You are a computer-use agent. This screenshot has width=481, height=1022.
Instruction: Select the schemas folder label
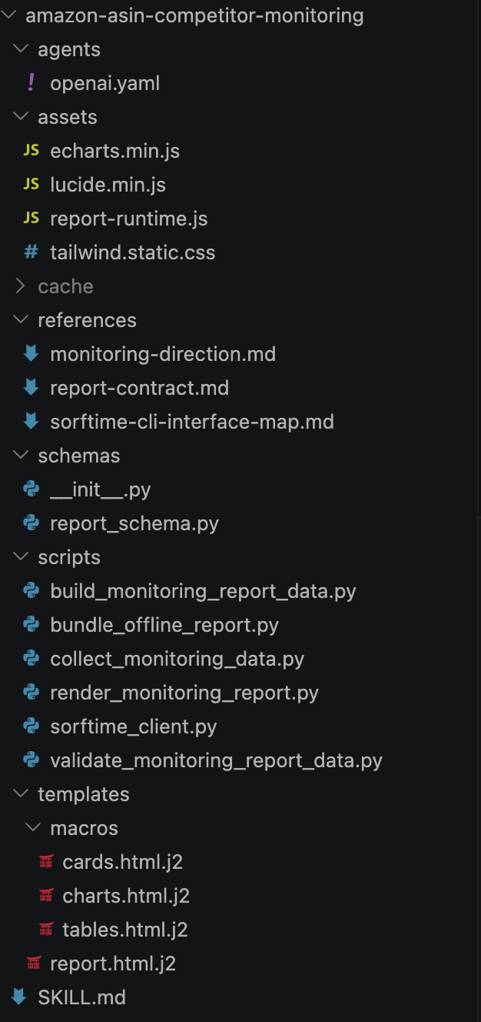tap(79, 456)
